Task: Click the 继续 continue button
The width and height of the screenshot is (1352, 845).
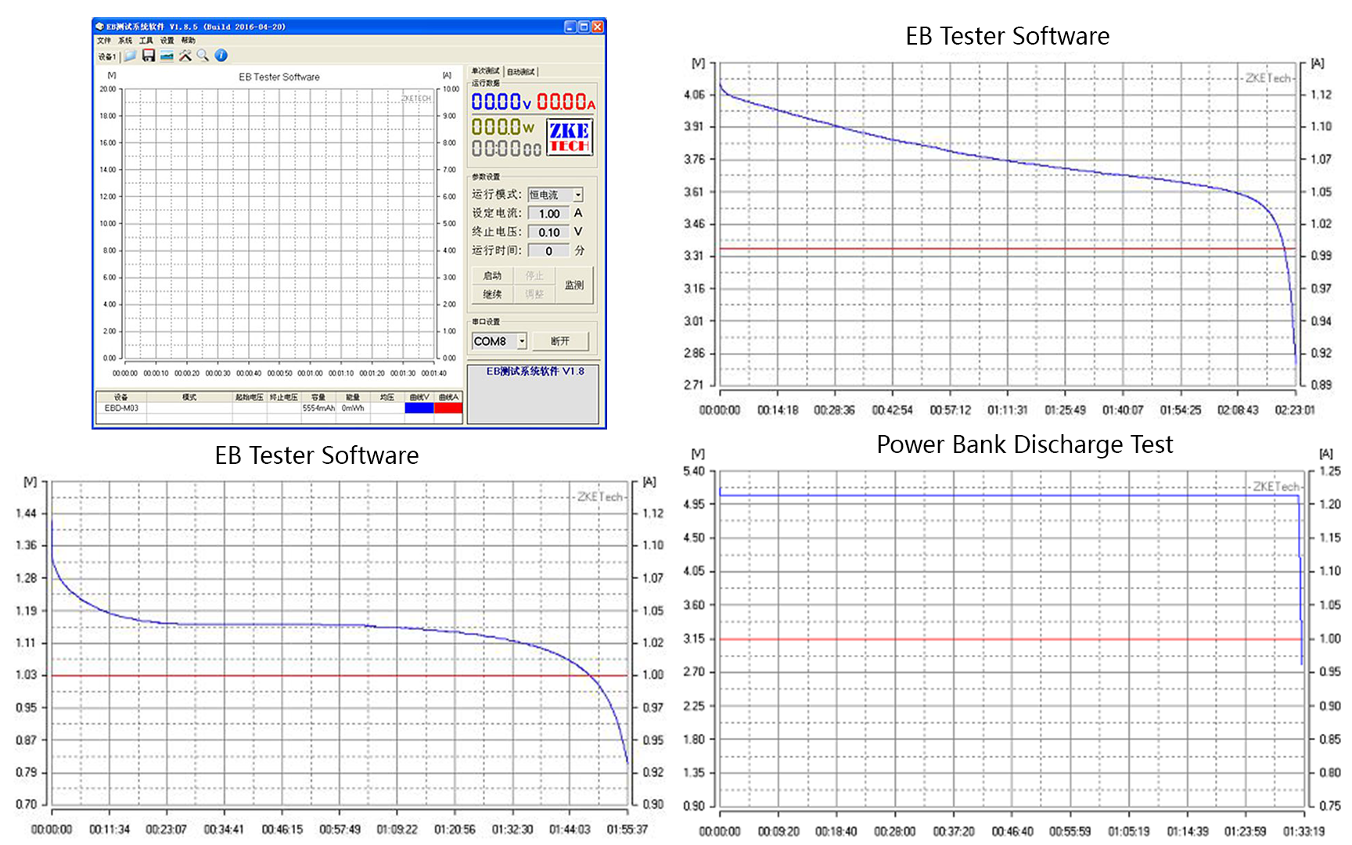Action: (492, 294)
